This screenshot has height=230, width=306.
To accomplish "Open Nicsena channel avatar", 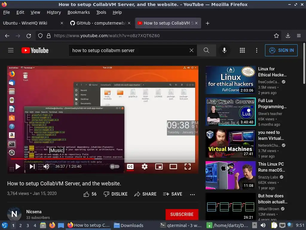I will coord(14,214).
